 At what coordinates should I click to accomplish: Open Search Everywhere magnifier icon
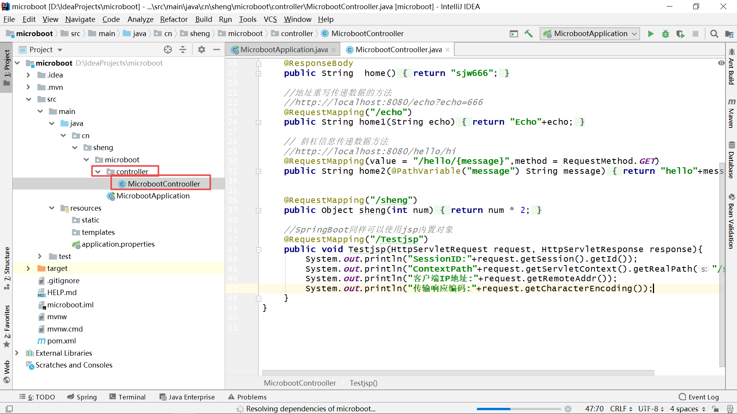(714, 34)
